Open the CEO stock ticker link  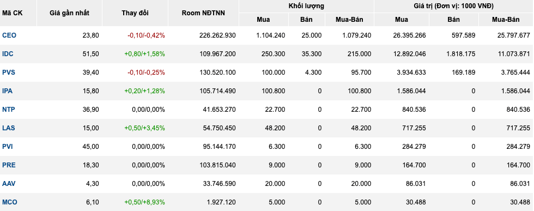point(9,35)
